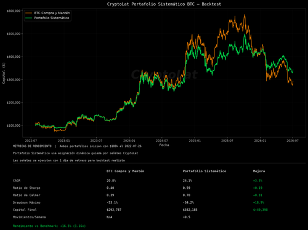308x230 pixels.
Task: Click the 'N/A' value in Movimientos/Semana row
Action: tap(109, 217)
